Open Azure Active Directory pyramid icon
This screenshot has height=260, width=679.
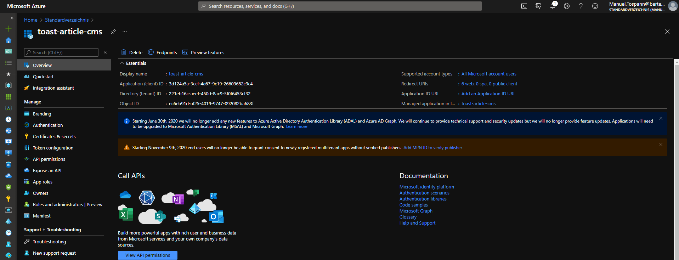pyautogui.click(x=9, y=221)
